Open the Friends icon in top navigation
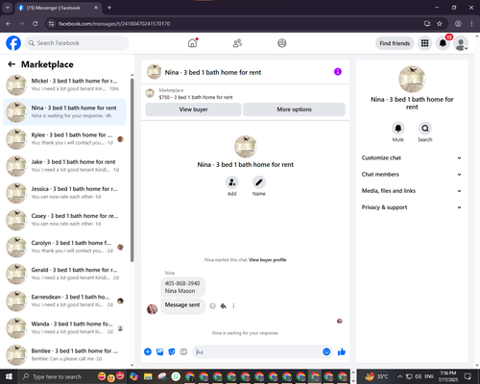480x384 pixels. tap(237, 43)
